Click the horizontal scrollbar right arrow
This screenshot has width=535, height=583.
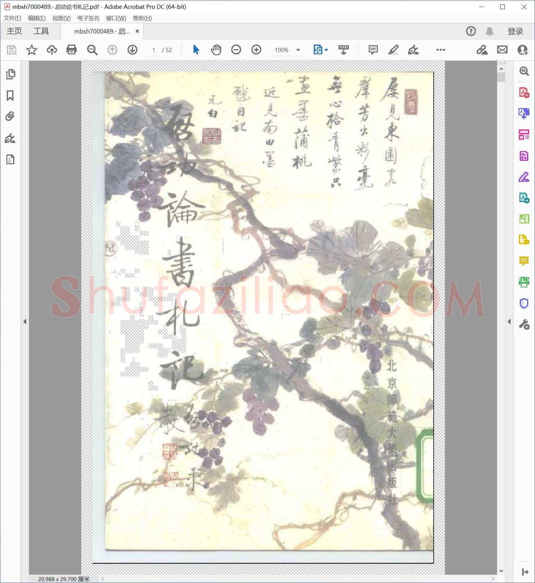coord(493,579)
